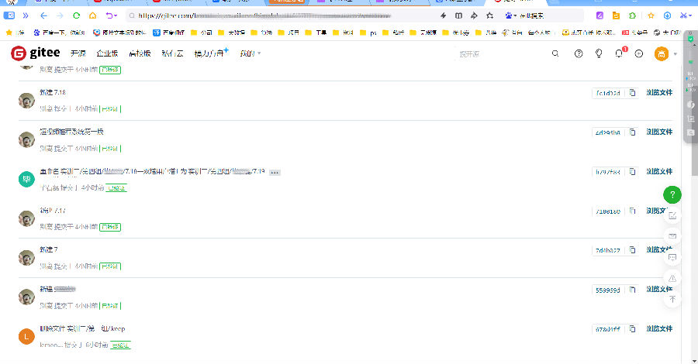Click 浏览文件 link for commit 7d4ba57

pos(659,250)
